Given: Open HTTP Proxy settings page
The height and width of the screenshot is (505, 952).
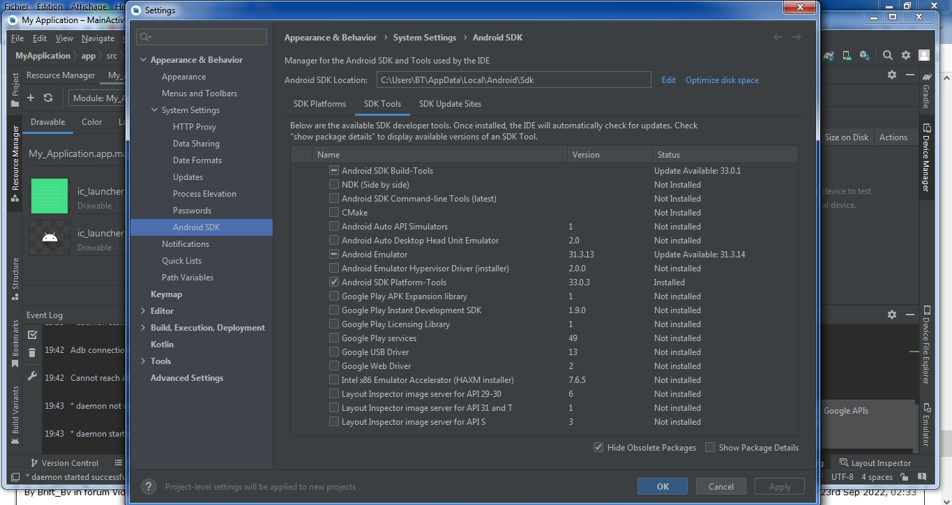Looking at the screenshot, I should pyautogui.click(x=195, y=127).
